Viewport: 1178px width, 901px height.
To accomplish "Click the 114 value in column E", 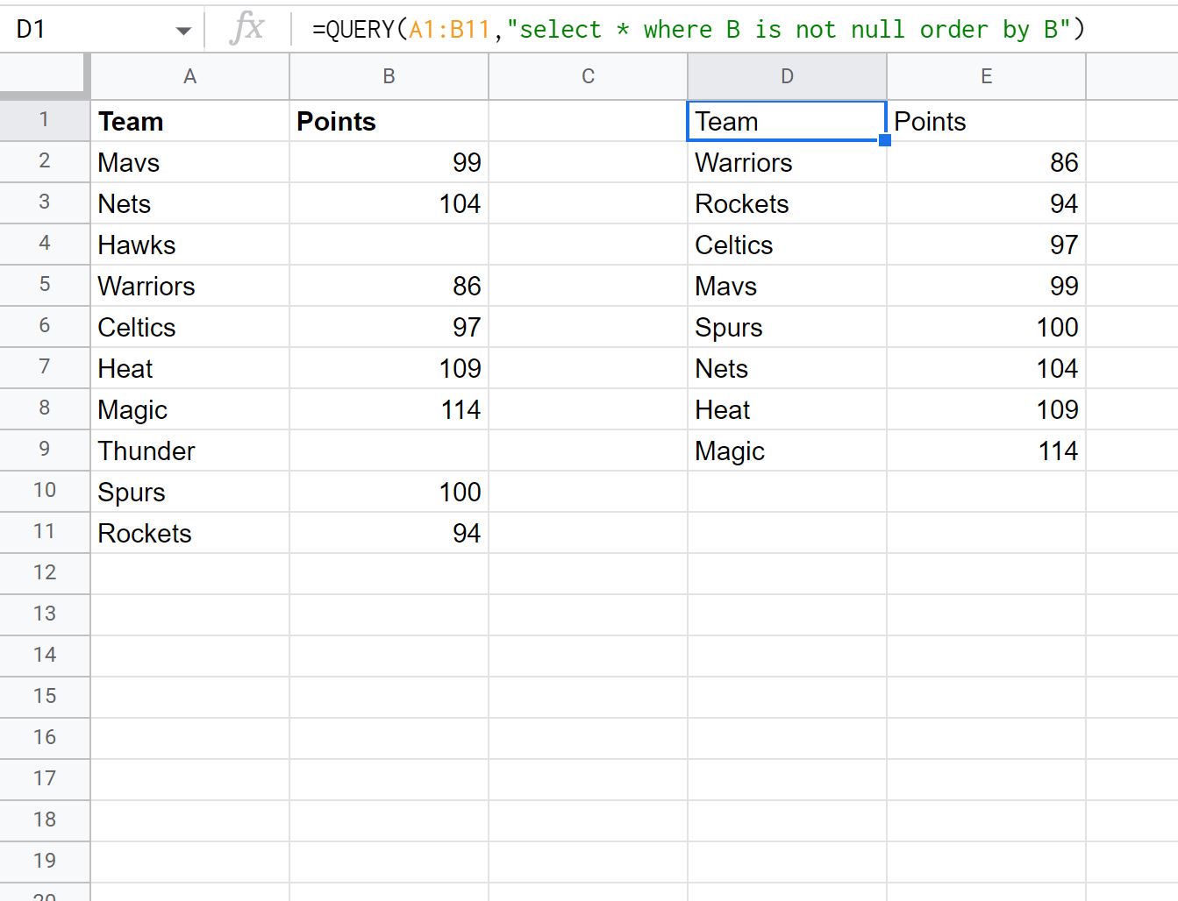I will 986,450.
